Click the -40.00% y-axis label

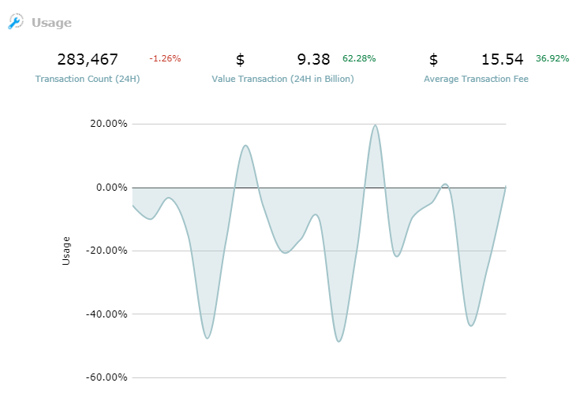click(x=107, y=314)
